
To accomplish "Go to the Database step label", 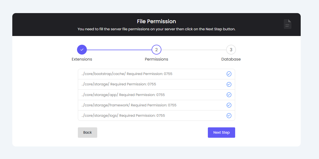I will coord(231,59).
